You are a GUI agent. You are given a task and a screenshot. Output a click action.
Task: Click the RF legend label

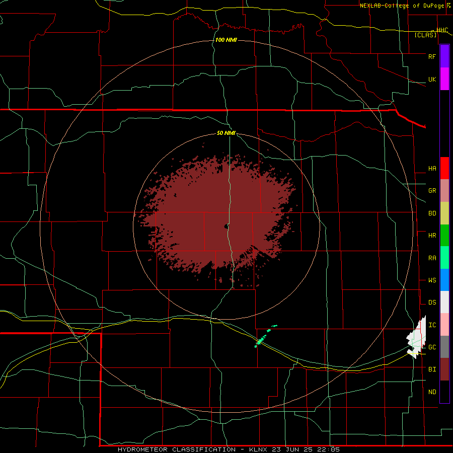[432, 56]
